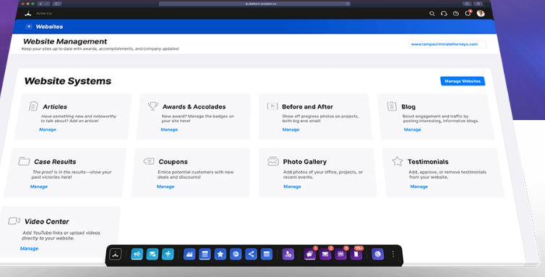The image size is (545, 277).
Task: Open the blue pie chart icon in the dock
Action: (236, 255)
